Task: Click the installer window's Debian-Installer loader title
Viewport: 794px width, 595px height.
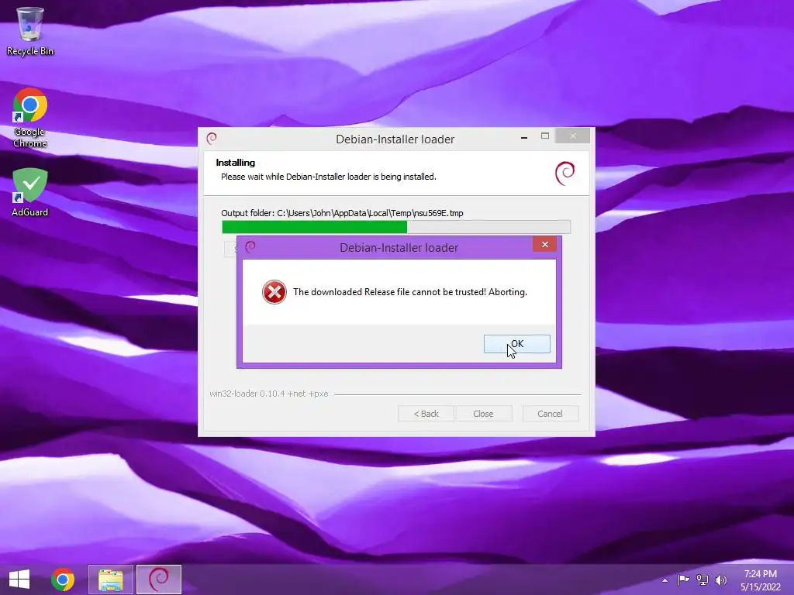Action: (x=395, y=139)
